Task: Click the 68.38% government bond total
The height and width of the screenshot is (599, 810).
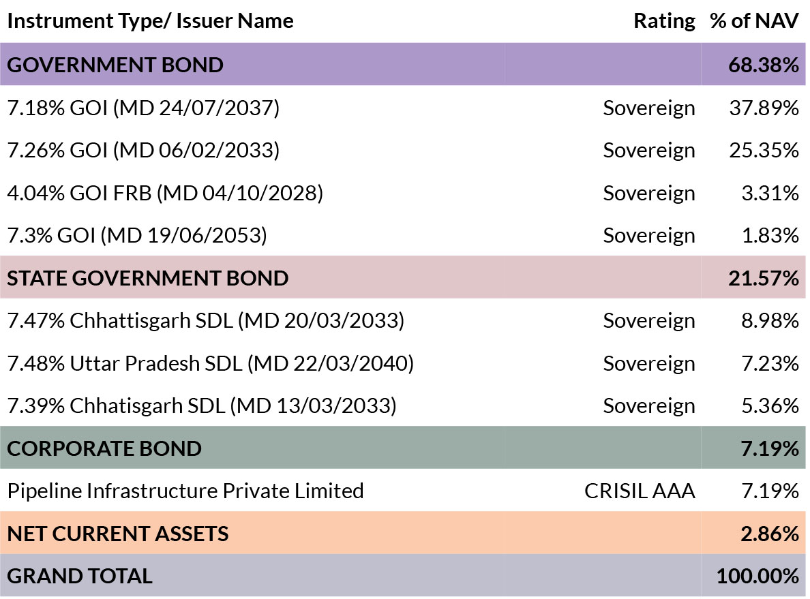Action: pos(764,65)
